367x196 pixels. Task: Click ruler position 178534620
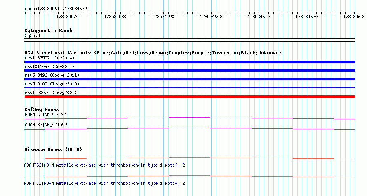click(x=306, y=17)
